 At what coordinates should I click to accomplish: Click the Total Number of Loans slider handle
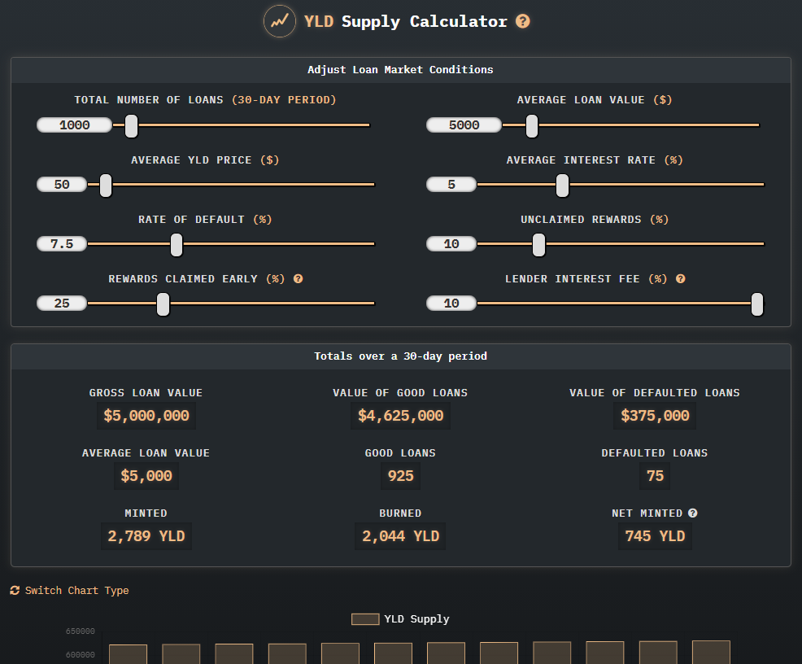132,126
